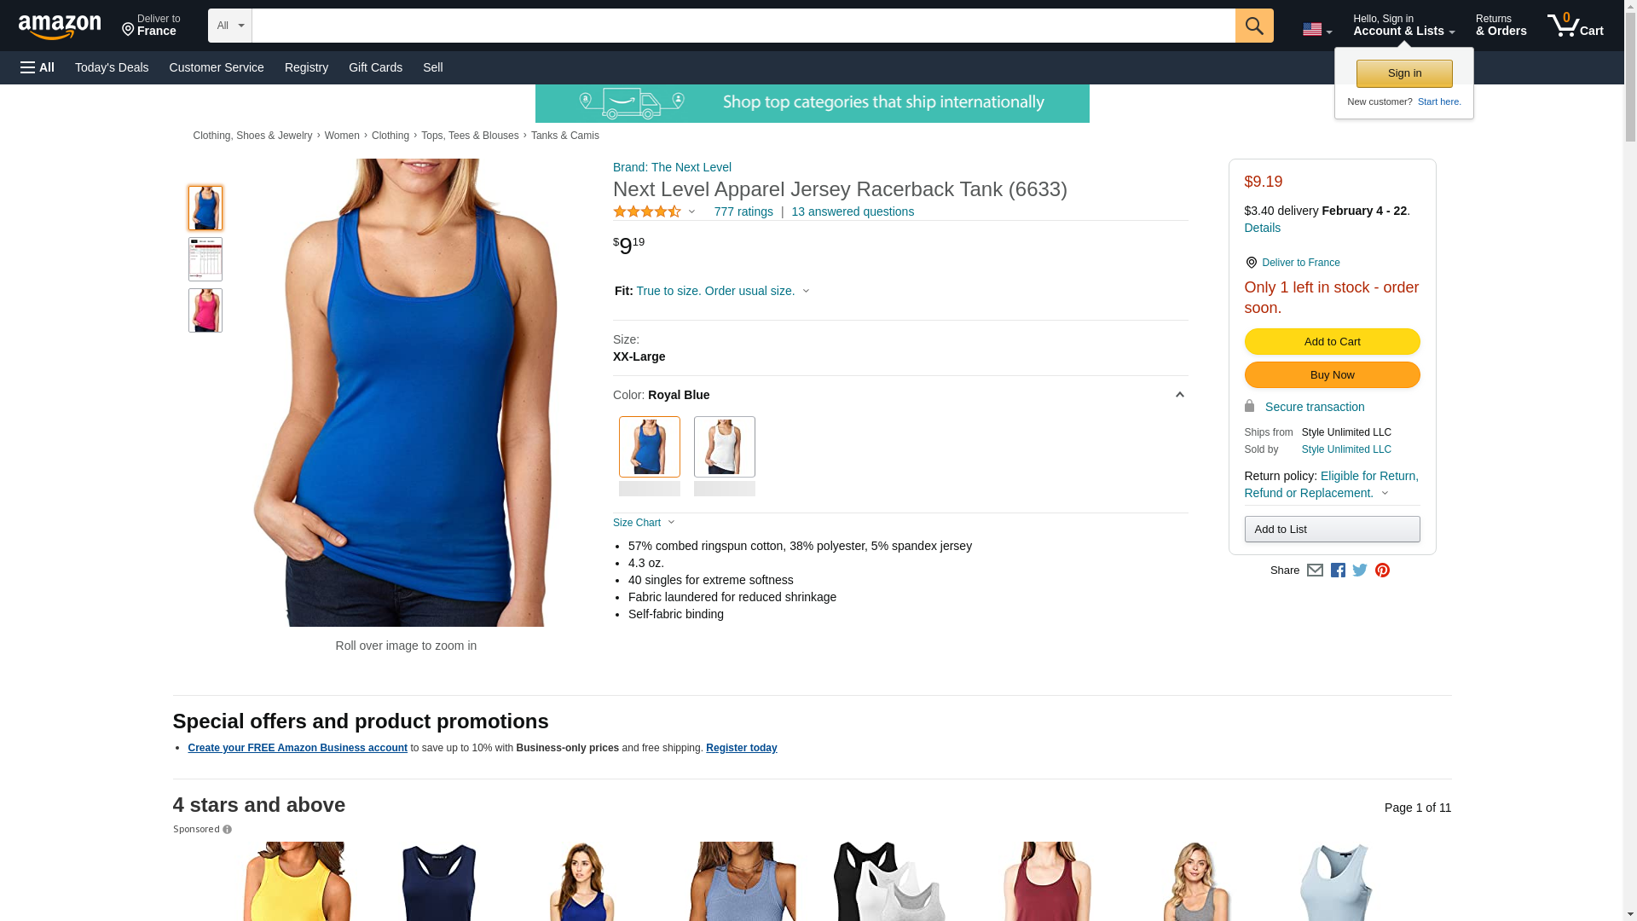This screenshot has width=1637, height=921.
Task: Open Today's Deals in navigation bar
Action: pos(112,67)
